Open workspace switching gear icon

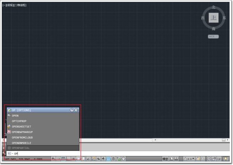(209, 159)
